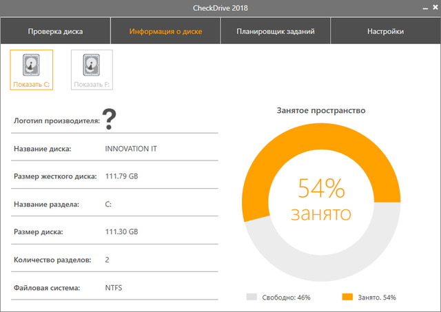
Task: Click the question mark manufacturer logo
Action: tap(110, 119)
